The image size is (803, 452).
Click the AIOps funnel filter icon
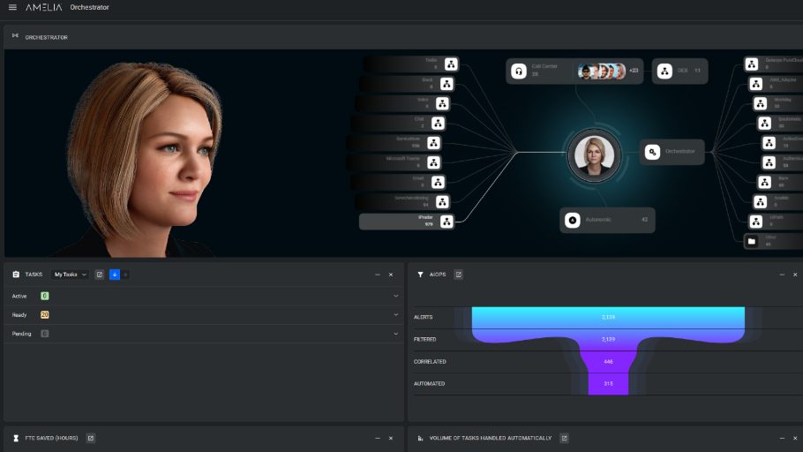420,275
